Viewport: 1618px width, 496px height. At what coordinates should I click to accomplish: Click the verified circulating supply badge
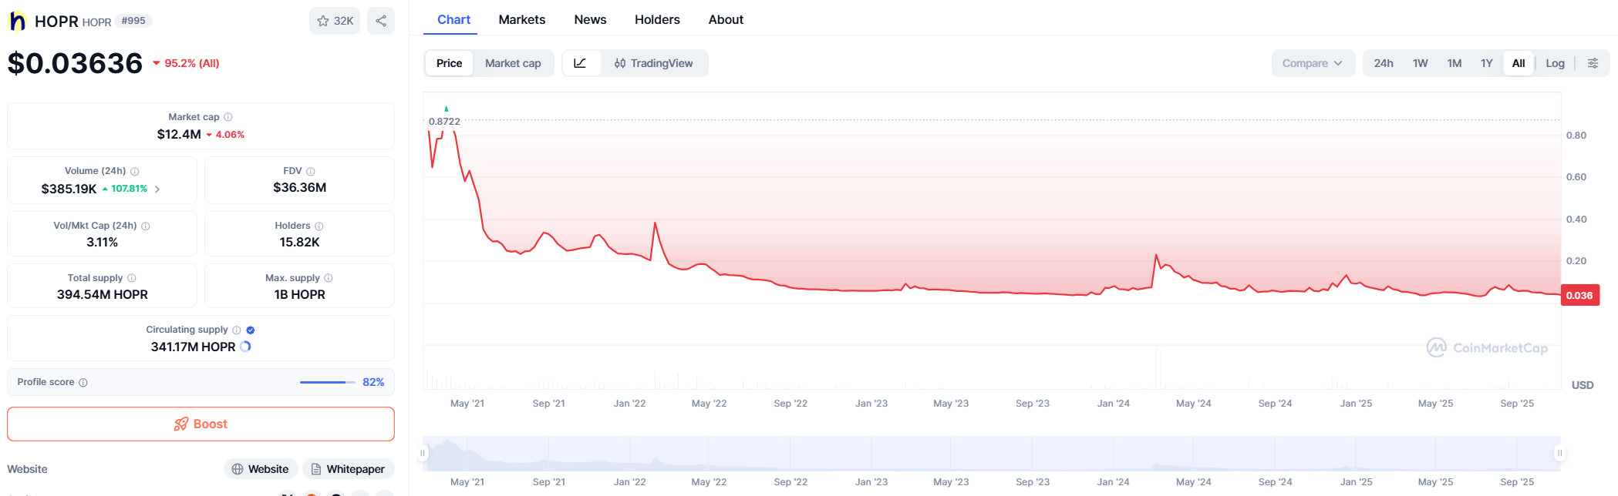(251, 330)
